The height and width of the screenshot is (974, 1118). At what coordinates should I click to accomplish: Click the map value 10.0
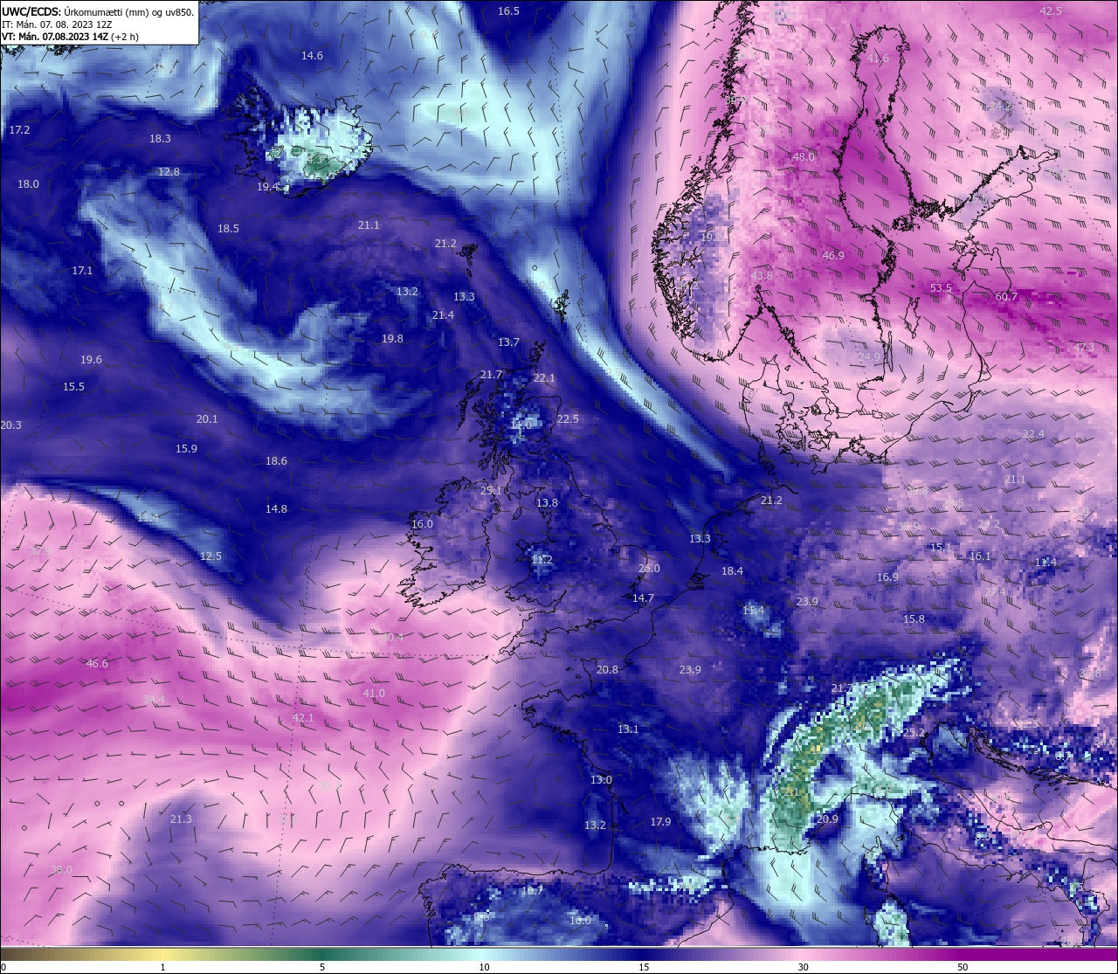[x=580, y=921]
